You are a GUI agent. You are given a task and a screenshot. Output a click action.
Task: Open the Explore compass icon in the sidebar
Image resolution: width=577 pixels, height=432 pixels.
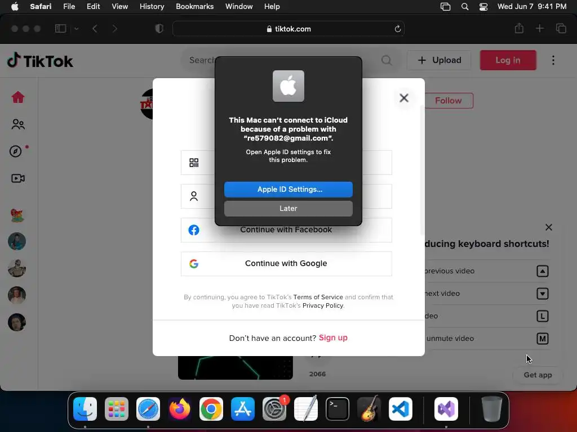[15, 151]
